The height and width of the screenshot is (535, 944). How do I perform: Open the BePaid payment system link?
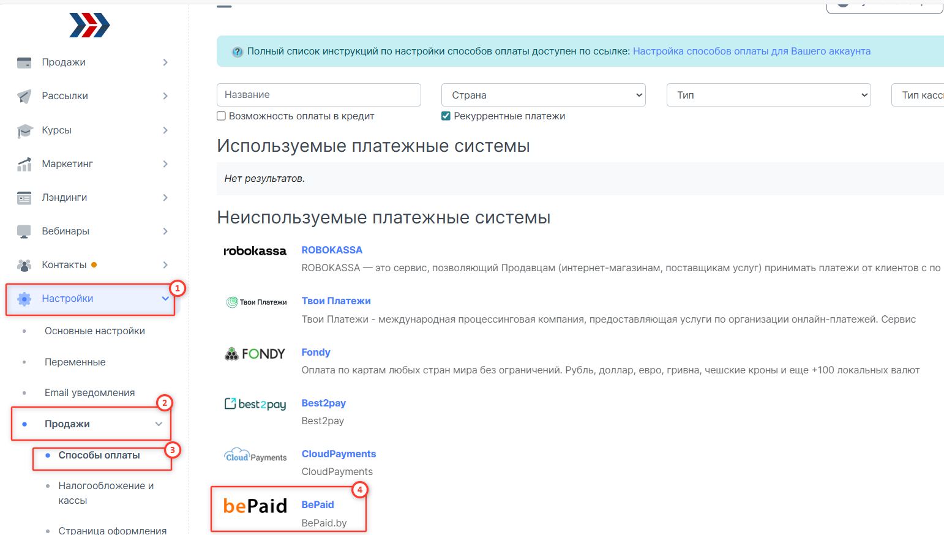318,505
